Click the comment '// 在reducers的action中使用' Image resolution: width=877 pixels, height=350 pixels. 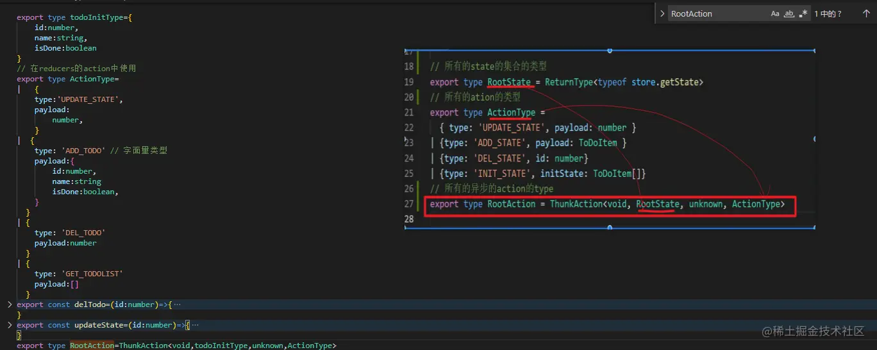pos(76,69)
